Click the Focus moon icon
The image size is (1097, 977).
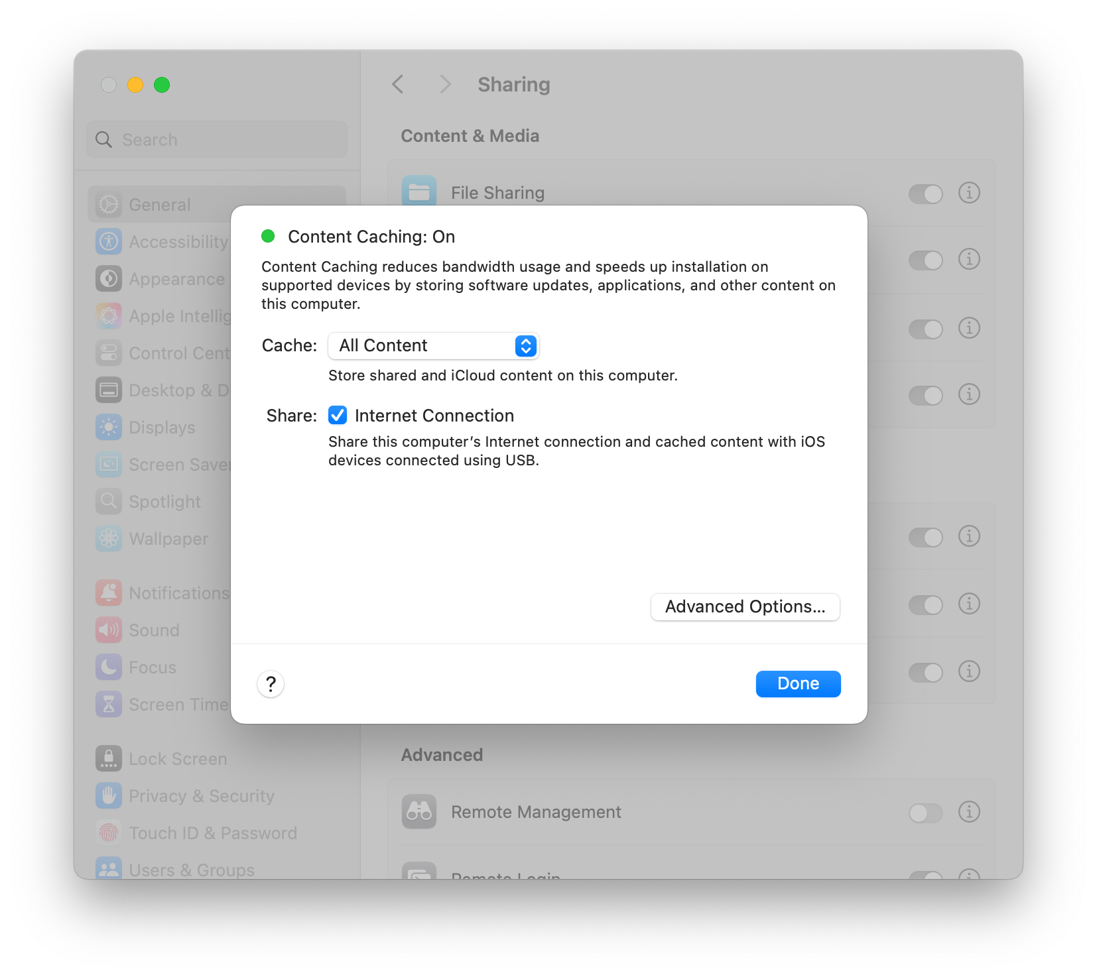pos(109,667)
